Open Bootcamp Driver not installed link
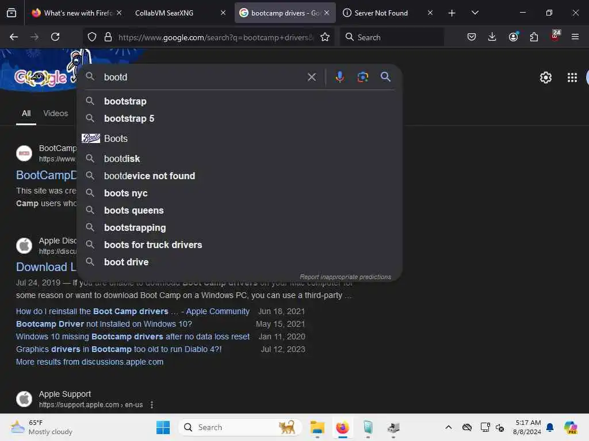The height and width of the screenshot is (441, 589). [x=104, y=324]
